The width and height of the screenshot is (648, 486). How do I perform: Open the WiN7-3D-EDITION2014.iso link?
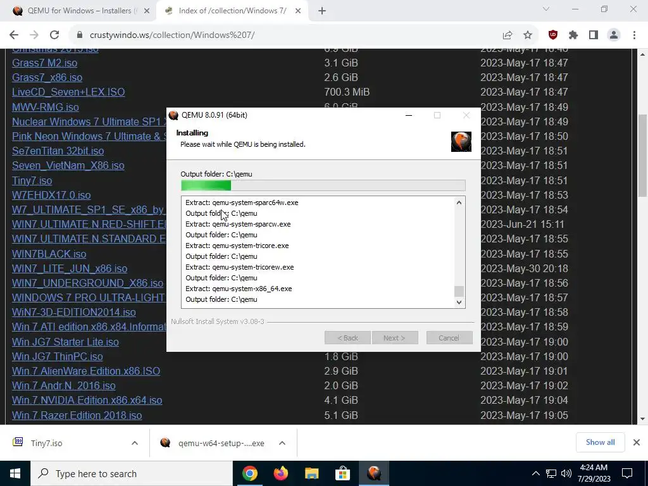pyautogui.click(x=74, y=312)
